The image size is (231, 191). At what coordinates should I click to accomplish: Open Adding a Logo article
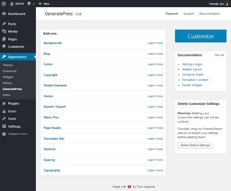[192, 64]
